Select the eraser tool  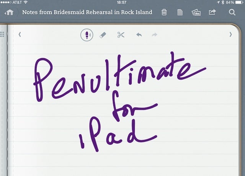pyautogui.click(x=103, y=35)
